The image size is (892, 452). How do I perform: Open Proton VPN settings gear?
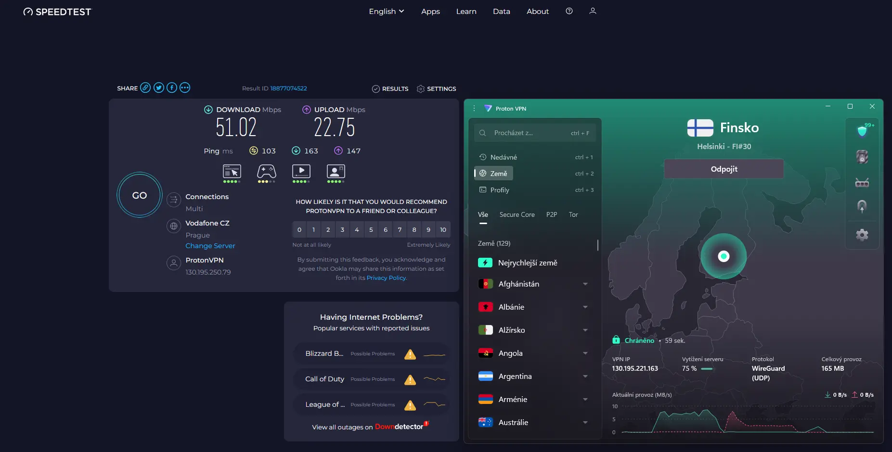862,235
